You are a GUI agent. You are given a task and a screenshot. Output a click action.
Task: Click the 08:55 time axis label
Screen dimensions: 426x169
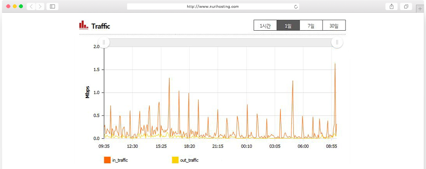point(331,146)
